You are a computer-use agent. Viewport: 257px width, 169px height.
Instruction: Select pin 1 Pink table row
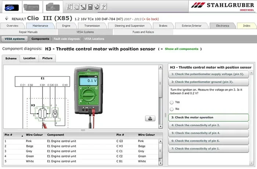click(81, 141)
